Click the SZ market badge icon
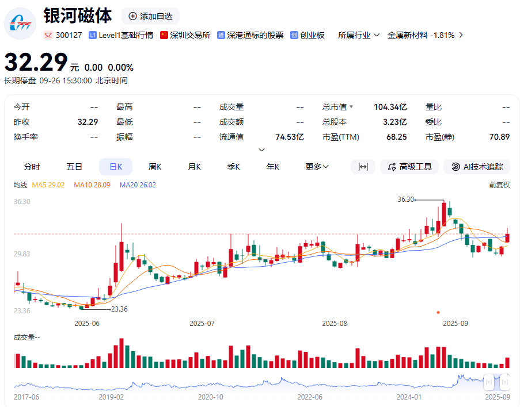Viewport: 520px width, 407px height. pyautogui.click(x=48, y=35)
